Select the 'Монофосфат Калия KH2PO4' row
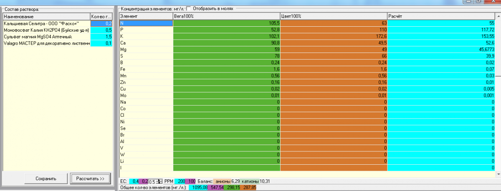 [46, 30]
